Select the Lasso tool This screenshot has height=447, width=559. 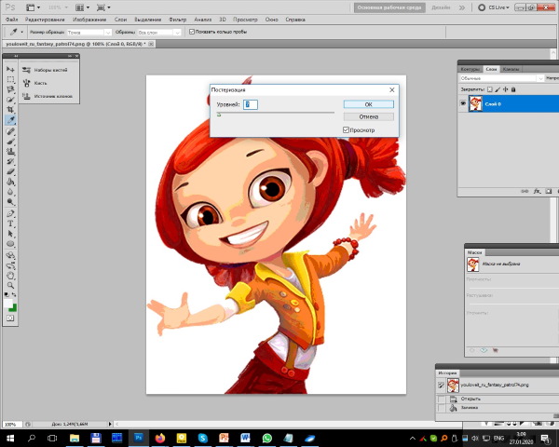click(10, 89)
